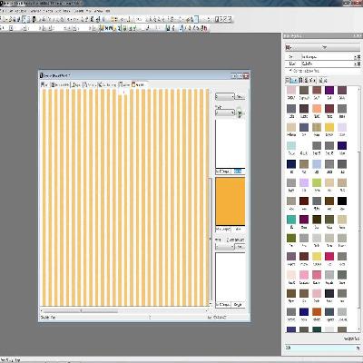363x363 pixels.
Task: Click the button beside the dialog's lowest dropdown
Action: (x=240, y=247)
